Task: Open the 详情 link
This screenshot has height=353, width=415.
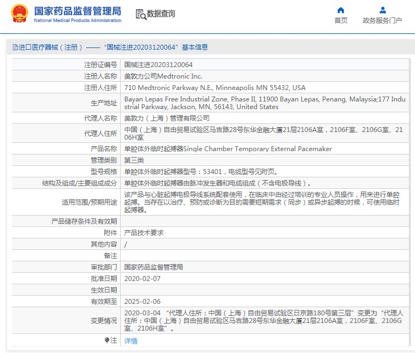Action: click(x=131, y=340)
